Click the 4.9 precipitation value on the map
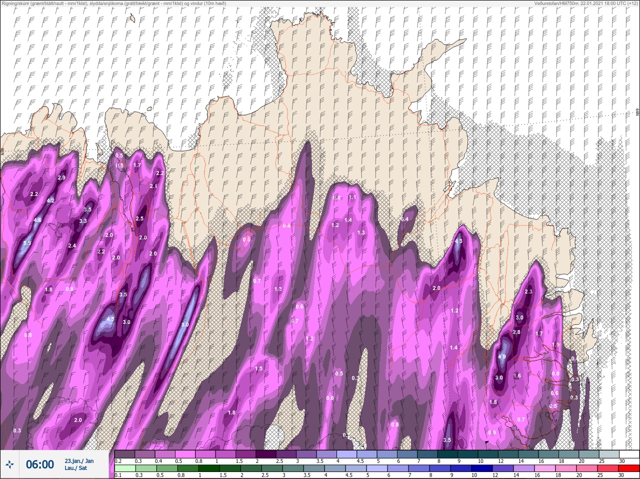Viewport: 640px width, 479px height. (502, 356)
